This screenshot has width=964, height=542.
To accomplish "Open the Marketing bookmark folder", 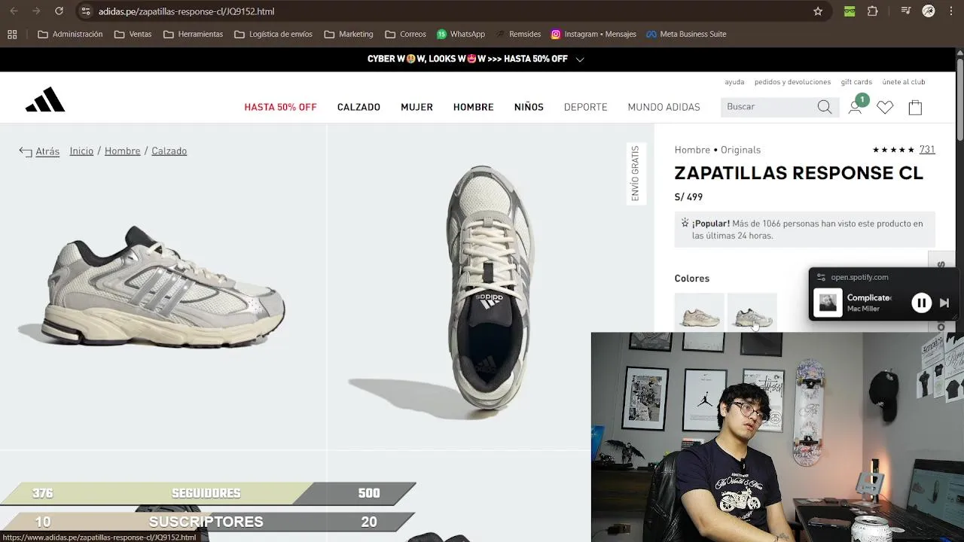I will point(349,34).
